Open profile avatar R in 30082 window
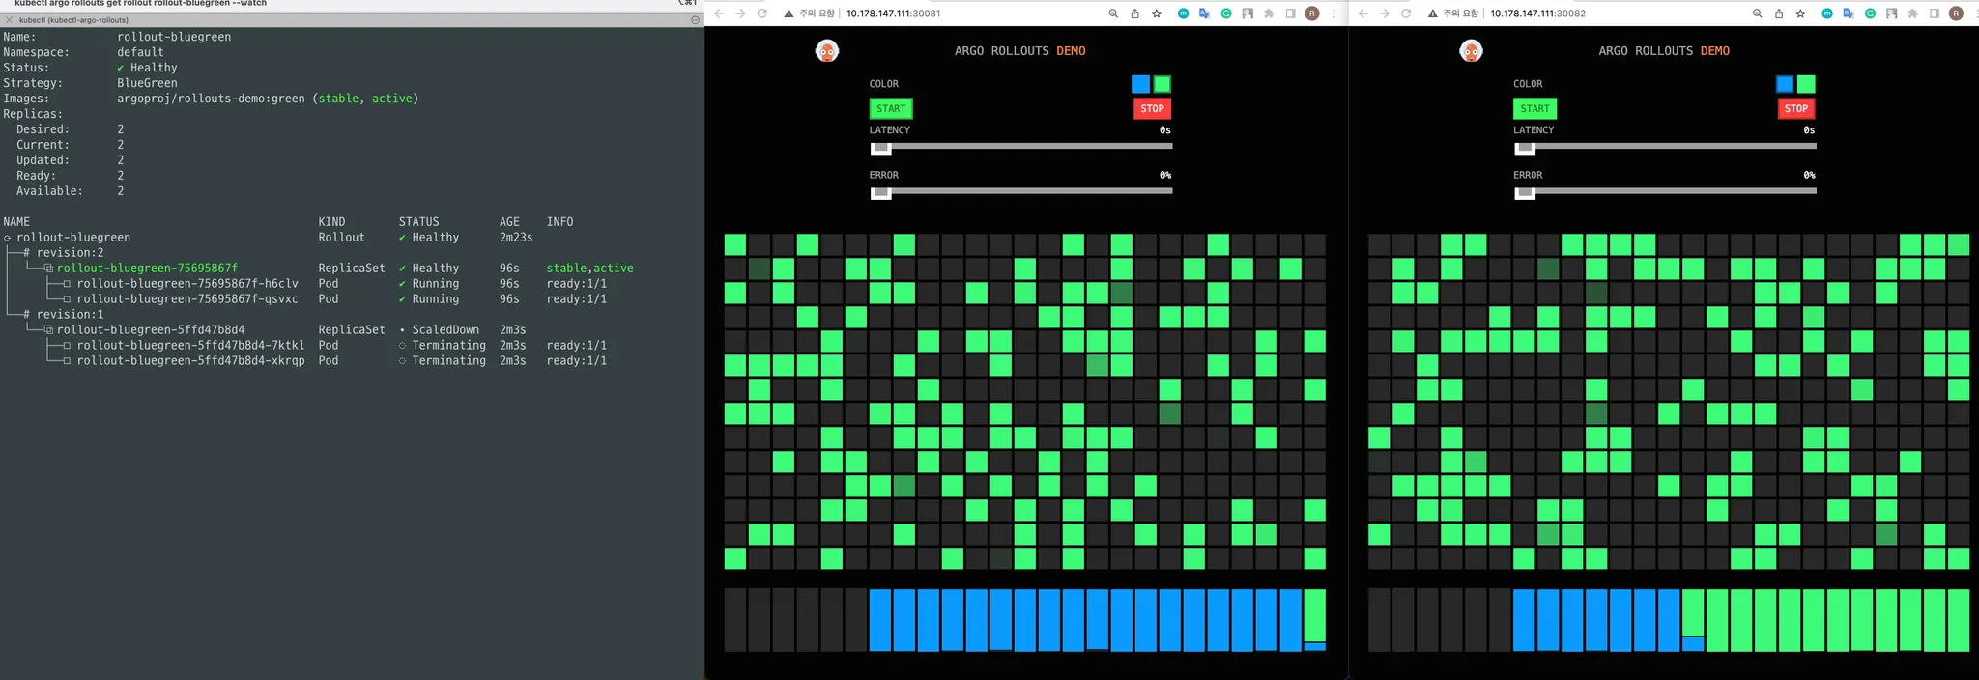This screenshot has width=1979, height=680. click(1956, 14)
